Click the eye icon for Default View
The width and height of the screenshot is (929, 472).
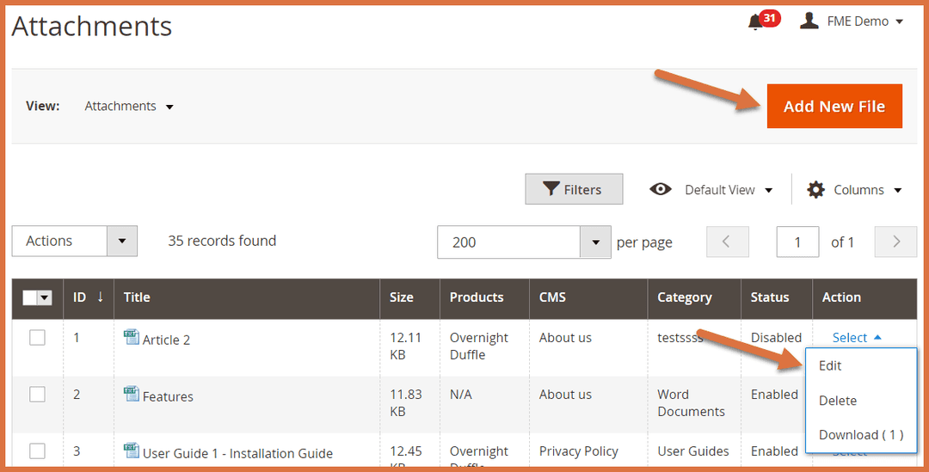click(x=661, y=189)
